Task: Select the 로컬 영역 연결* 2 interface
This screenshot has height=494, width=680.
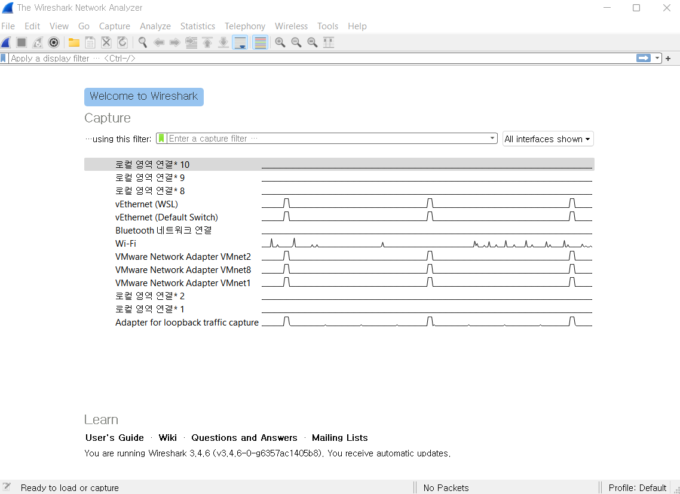Action: point(339,296)
